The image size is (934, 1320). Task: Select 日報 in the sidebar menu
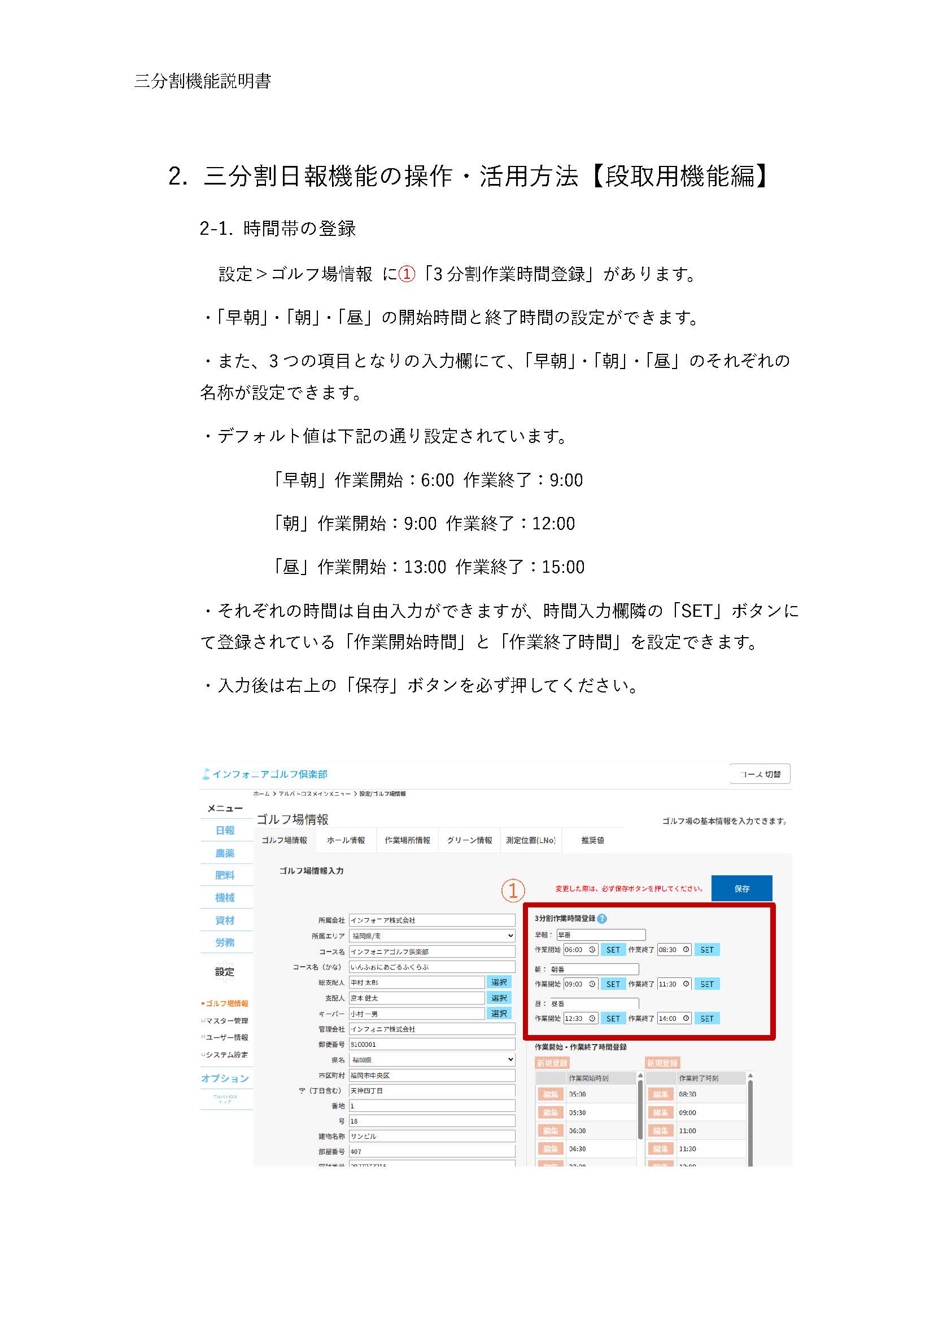[225, 832]
